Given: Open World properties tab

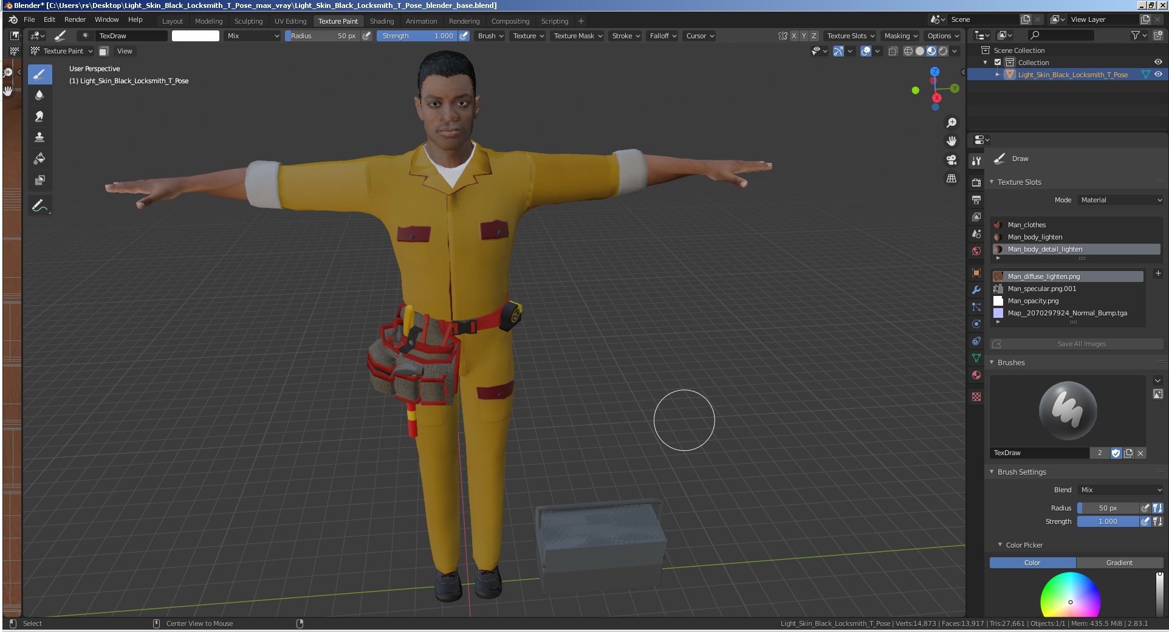Looking at the screenshot, I should tap(976, 251).
